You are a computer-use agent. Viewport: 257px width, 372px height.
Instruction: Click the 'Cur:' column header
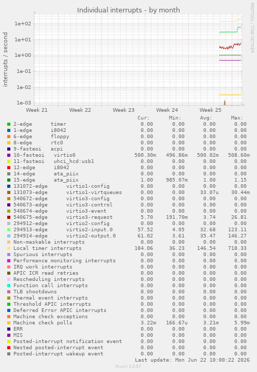pos(144,118)
